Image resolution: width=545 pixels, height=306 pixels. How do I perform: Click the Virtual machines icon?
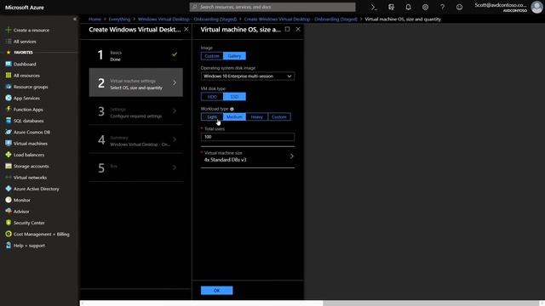[9, 144]
